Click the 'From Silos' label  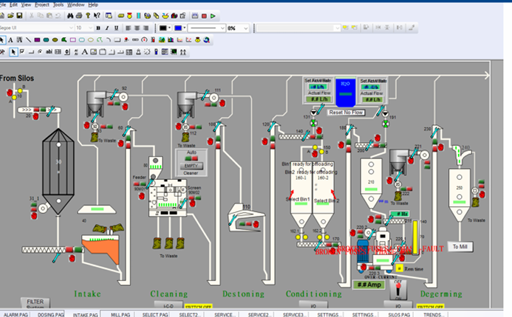pos(17,79)
